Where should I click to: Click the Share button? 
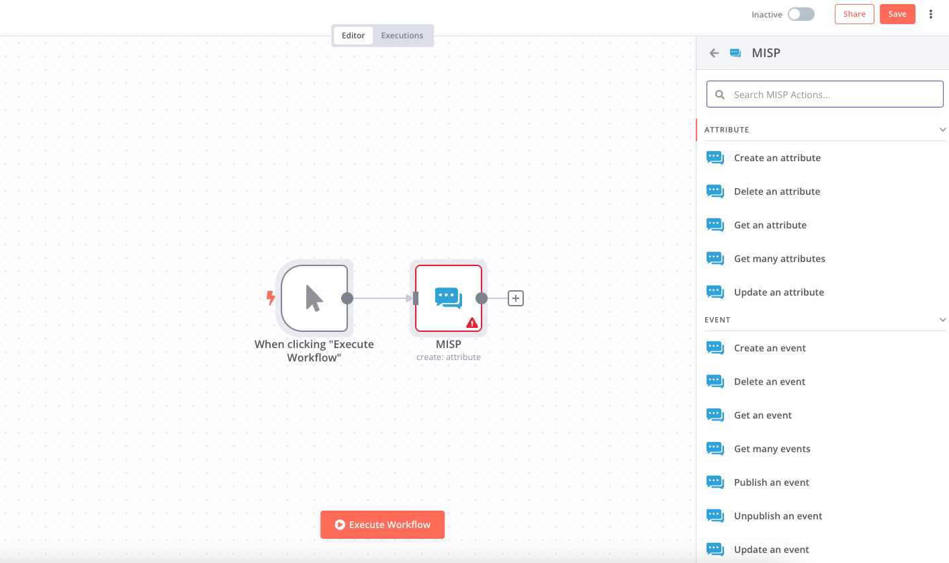coord(854,14)
